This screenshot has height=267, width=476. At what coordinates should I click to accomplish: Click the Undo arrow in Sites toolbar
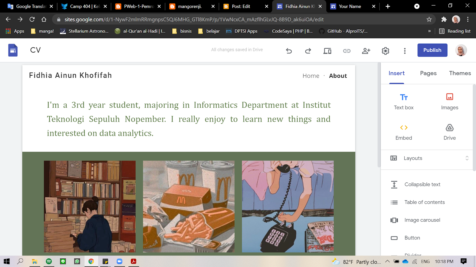(289, 51)
